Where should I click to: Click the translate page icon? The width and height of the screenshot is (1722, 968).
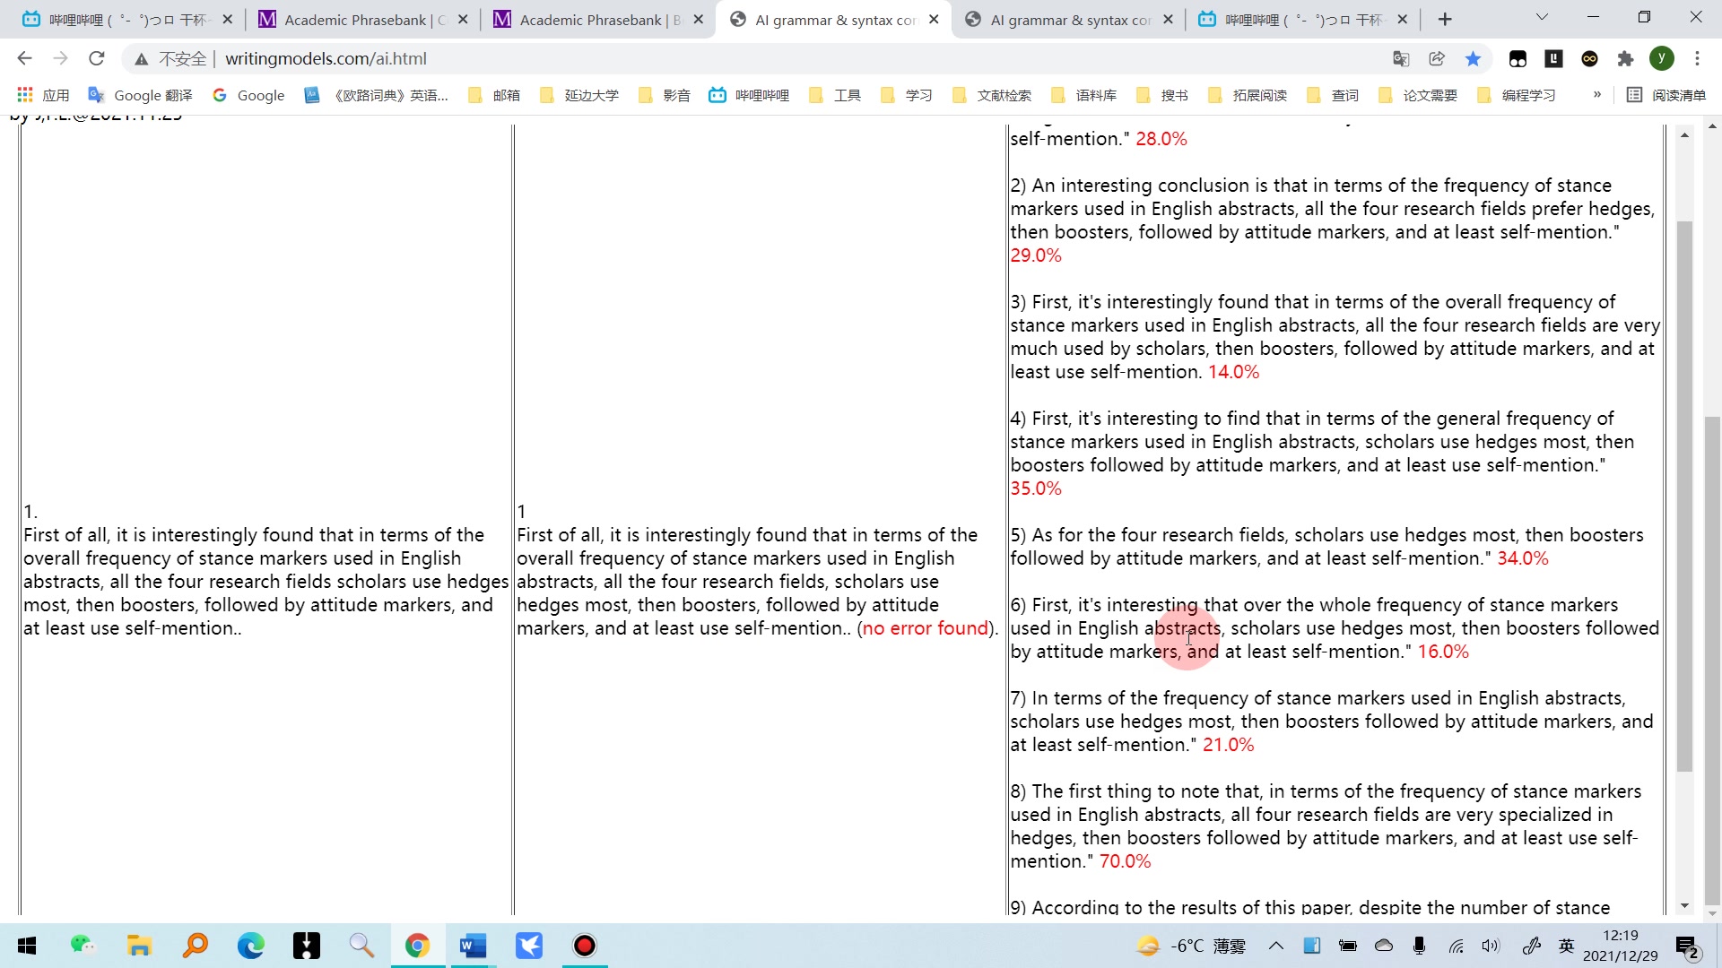[1401, 58]
